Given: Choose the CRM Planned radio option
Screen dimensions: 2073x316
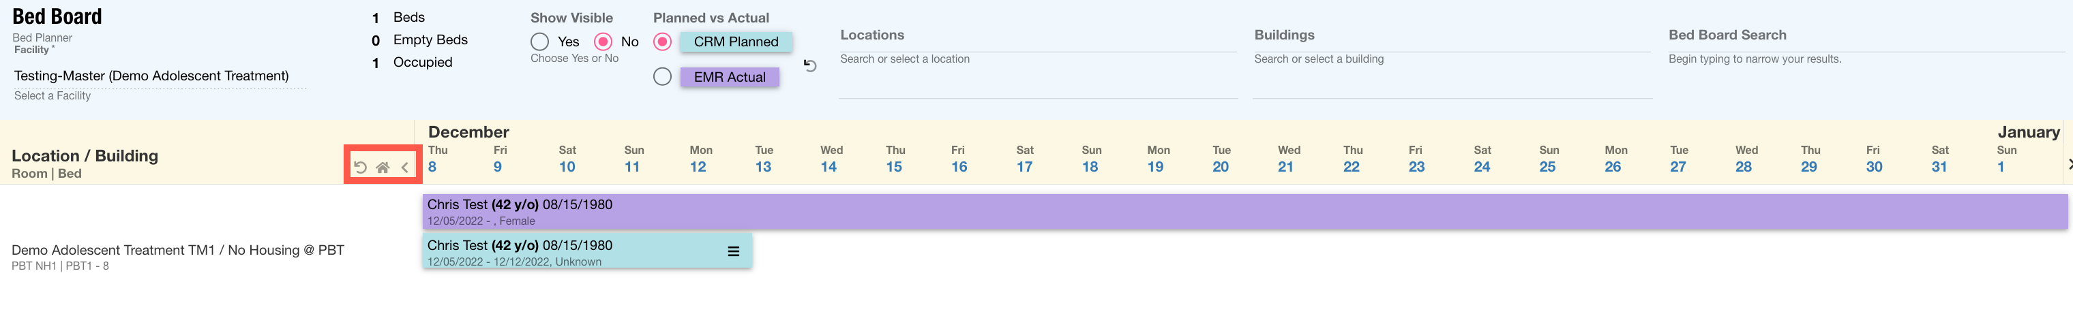Looking at the screenshot, I should [x=662, y=42].
